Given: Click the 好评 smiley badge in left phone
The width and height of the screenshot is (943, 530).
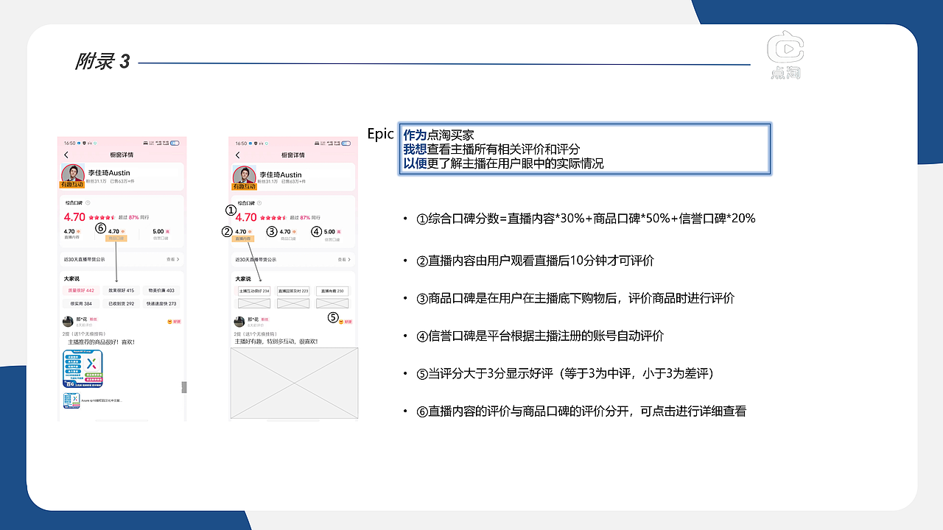Looking at the screenshot, I should pos(174,322).
